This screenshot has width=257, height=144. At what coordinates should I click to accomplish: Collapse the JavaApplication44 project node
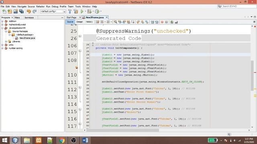pyautogui.click(x=2, y=28)
